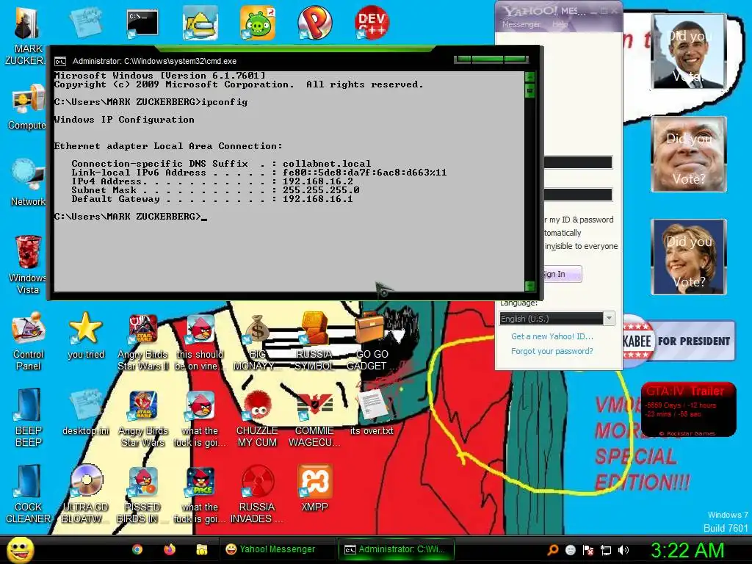Switch to Yahoo! Messenger taskbar button
The height and width of the screenshot is (564, 752).
tap(278, 549)
